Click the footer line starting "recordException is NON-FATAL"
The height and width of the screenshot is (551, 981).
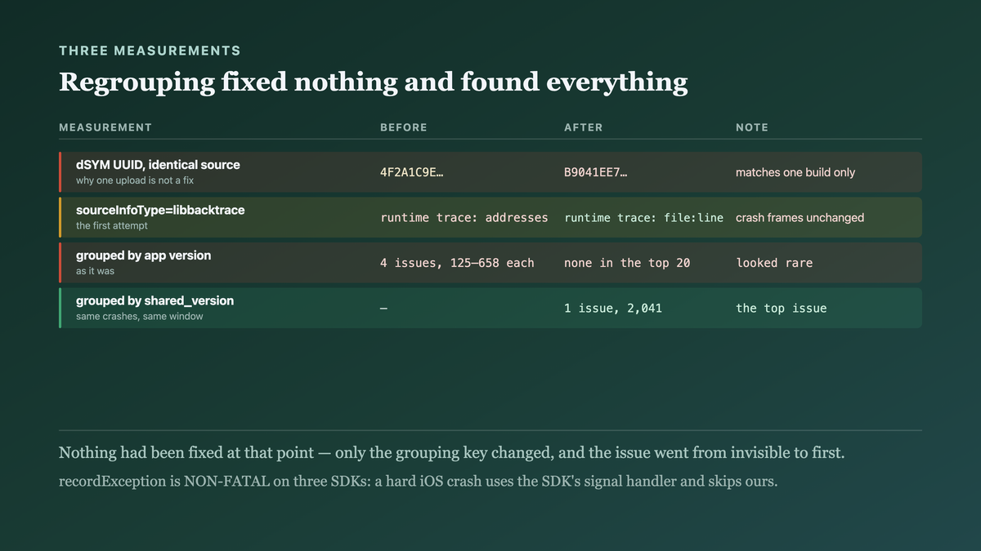coord(418,481)
